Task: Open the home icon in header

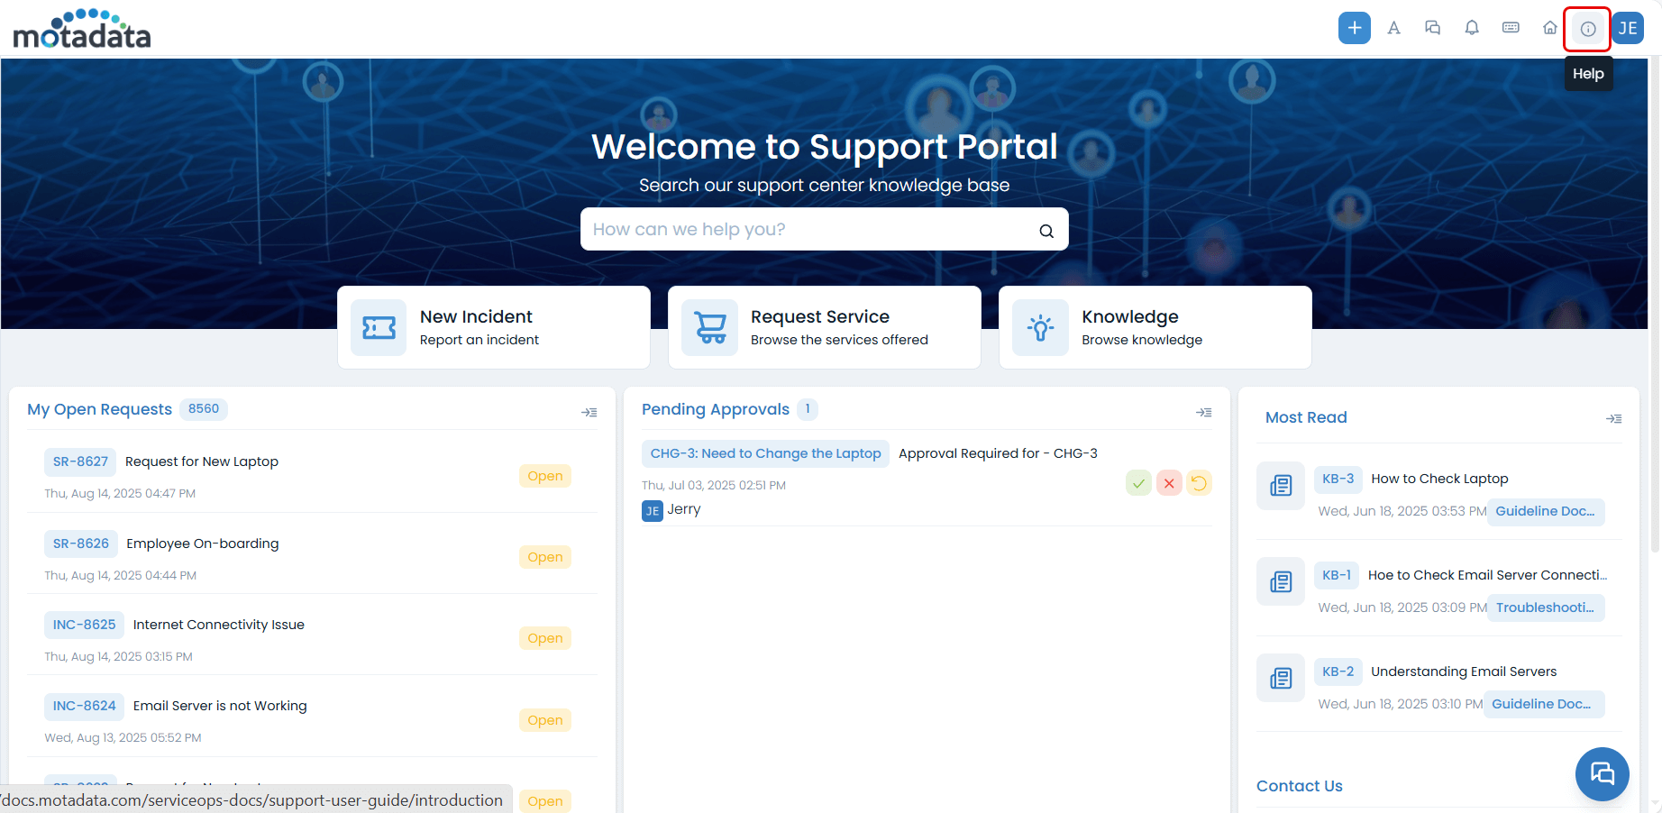Action: click(x=1549, y=28)
